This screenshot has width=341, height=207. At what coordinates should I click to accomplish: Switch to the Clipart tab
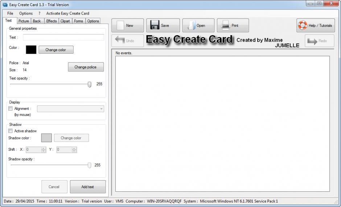tap(65, 21)
